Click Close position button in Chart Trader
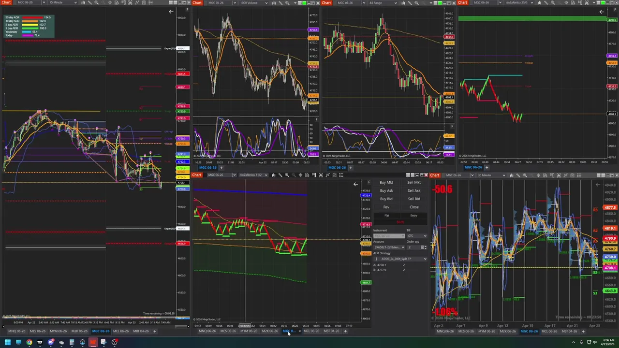619x348 pixels. pos(414,207)
